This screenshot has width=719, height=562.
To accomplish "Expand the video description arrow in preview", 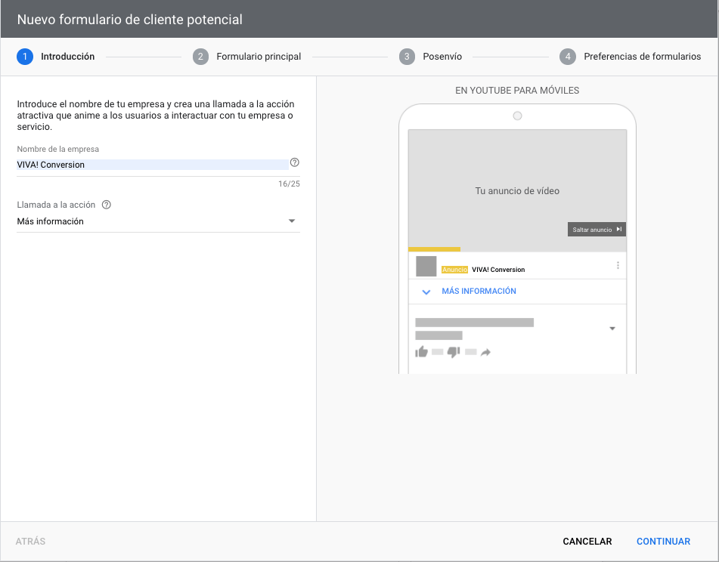I will click(612, 329).
